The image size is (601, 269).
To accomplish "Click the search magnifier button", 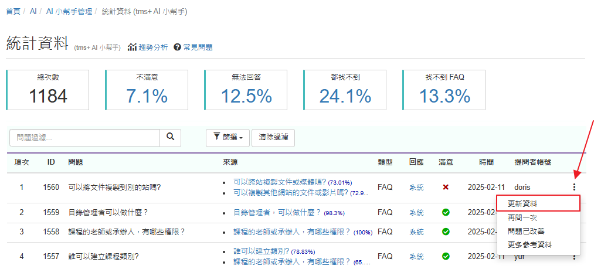I will pyautogui.click(x=170, y=137).
